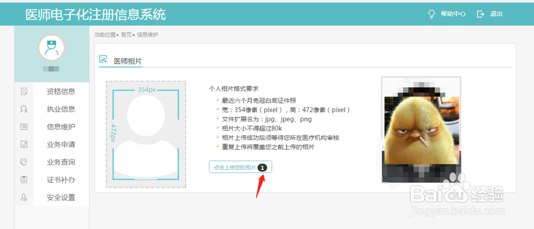The width and height of the screenshot is (534, 229).
Task: Click the 文件扩展名为：jpg、jpeg、png line
Action: tap(266, 120)
